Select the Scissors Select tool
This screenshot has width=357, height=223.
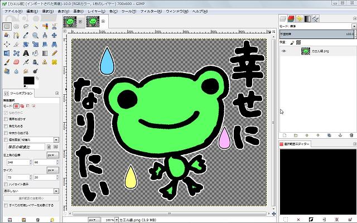pyautogui.click(x=54, y=26)
